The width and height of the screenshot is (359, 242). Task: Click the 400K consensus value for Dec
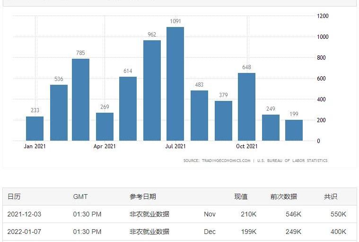338,232
